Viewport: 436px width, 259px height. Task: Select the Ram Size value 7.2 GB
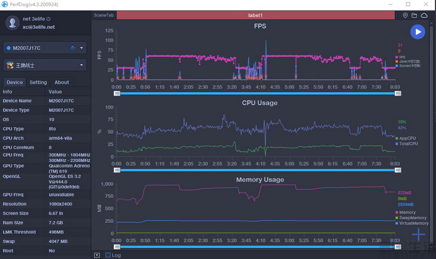56,222
